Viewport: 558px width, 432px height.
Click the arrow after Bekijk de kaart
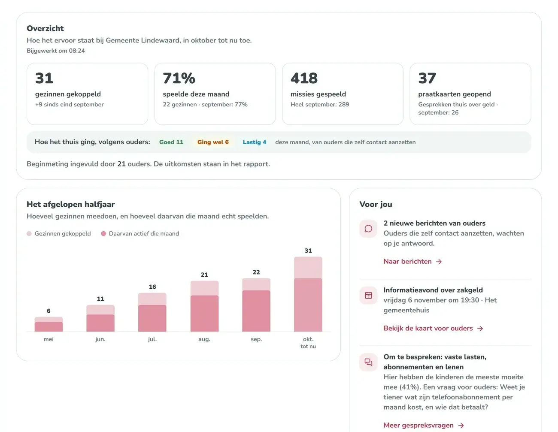[x=480, y=329]
